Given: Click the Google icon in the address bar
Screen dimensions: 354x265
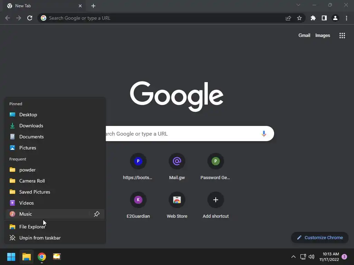Looking at the screenshot, I should point(44,18).
